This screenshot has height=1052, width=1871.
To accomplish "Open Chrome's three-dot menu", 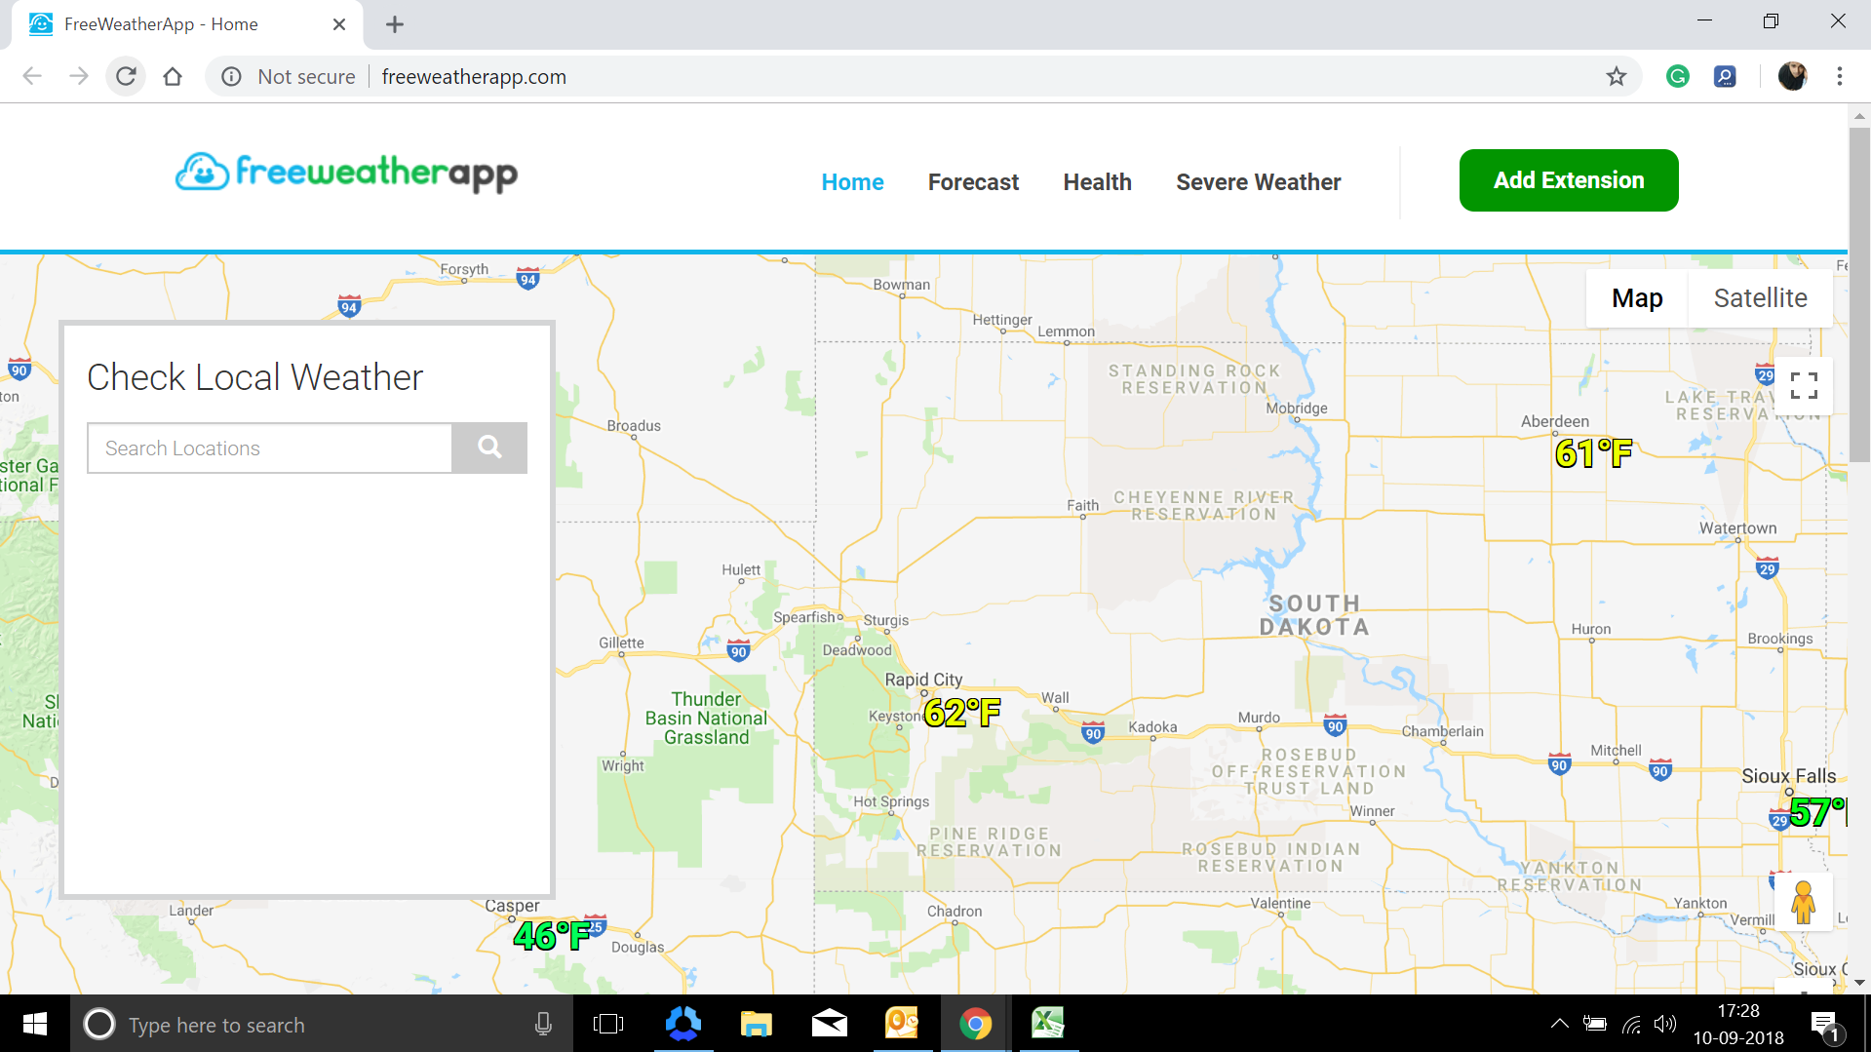I will [1840, 76].
